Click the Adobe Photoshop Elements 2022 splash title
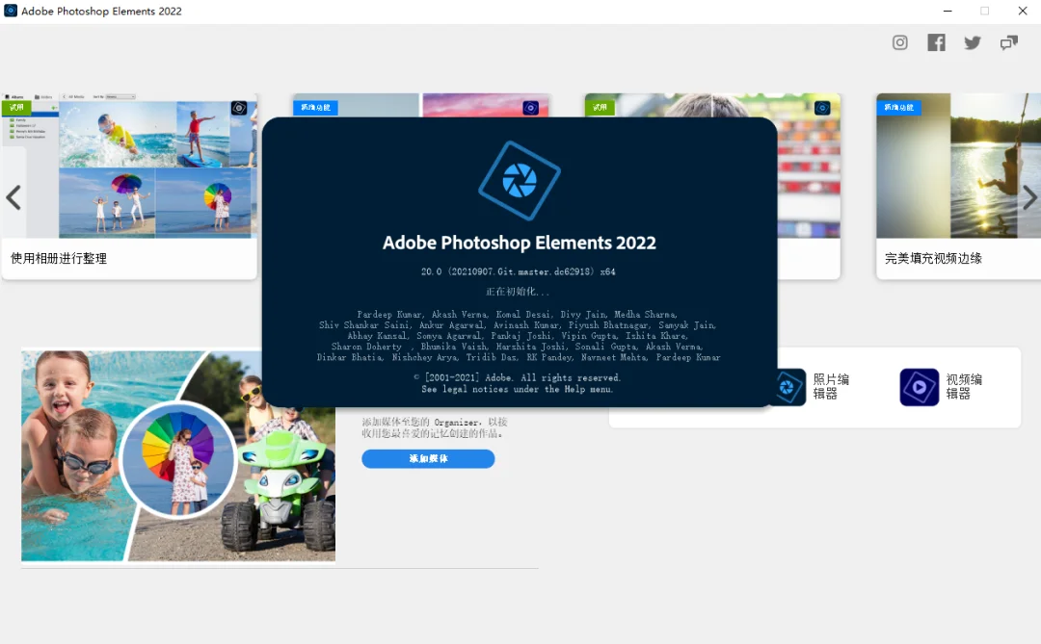1041x644 pixels. (x=520, y=243)
